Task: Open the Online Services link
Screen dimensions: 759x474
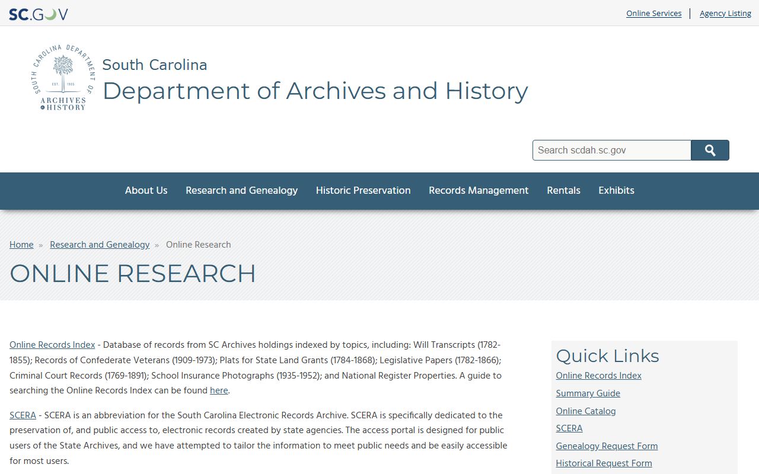Action: click(654, 13)
